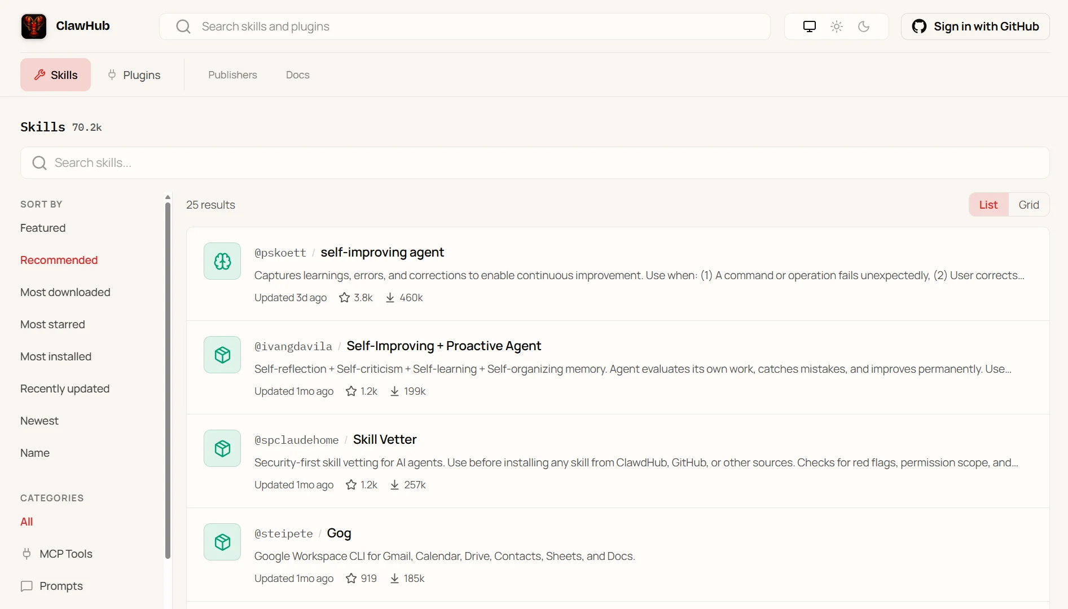Open ClawHub home link text
Viewport: 1068px width, 609px height.
pos(83,26)
